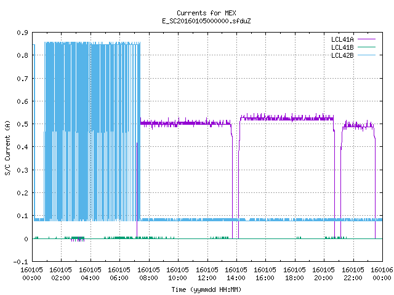Click the y-axis tick value 0.6
Image resolution: width=394 pixels, height=295 pixels.
coord(22,101)
